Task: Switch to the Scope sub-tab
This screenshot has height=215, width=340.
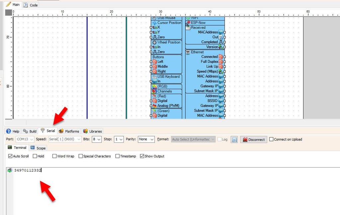Action: 38,148
